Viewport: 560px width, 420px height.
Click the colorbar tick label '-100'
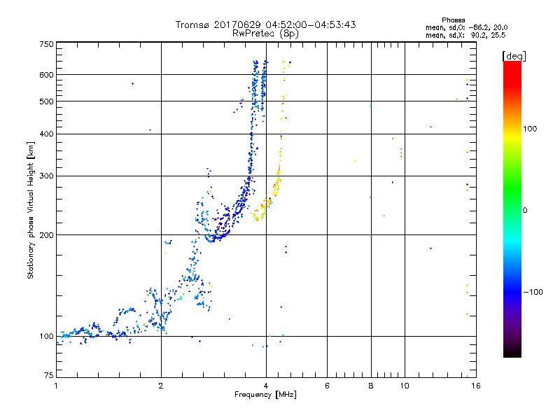pos(533,292)
